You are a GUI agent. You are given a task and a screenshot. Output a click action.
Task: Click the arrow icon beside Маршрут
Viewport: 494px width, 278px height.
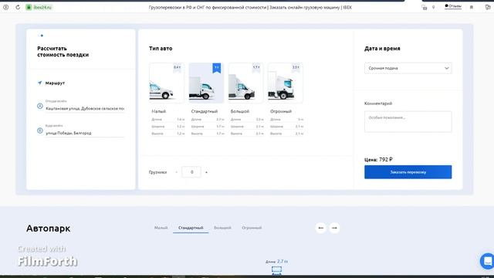(x=39, y=83)
